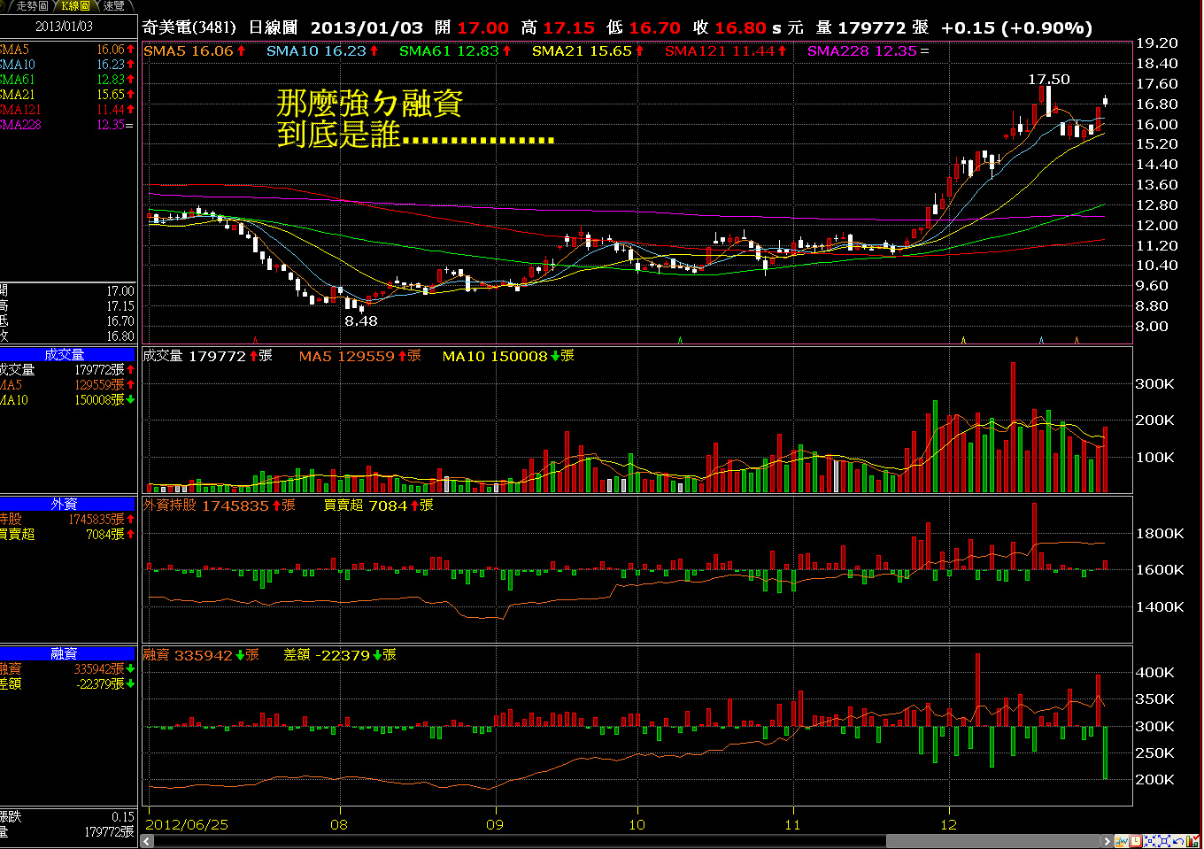1204x849 pixels.
Task: Click the 日線圖 period label in header
Action: click(x=273, y=27)
